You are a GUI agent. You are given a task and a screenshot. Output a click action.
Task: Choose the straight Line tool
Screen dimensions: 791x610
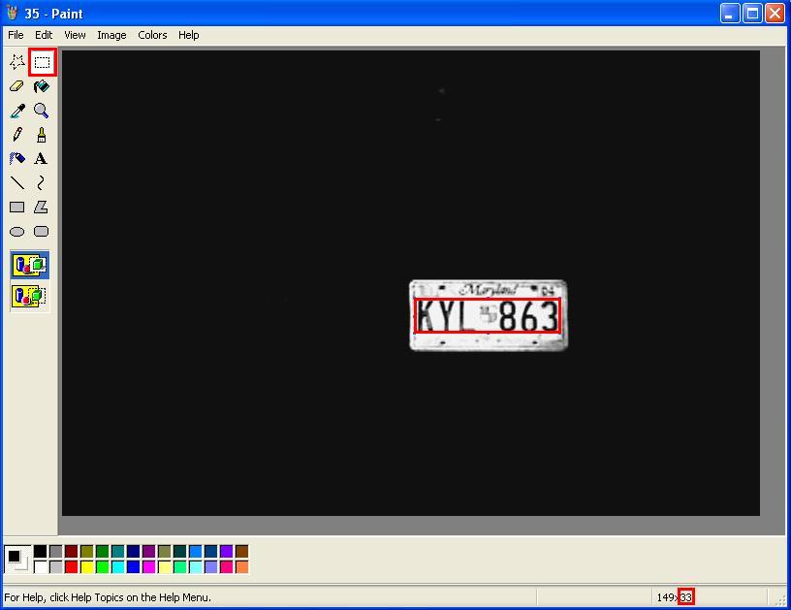[17, 182]
